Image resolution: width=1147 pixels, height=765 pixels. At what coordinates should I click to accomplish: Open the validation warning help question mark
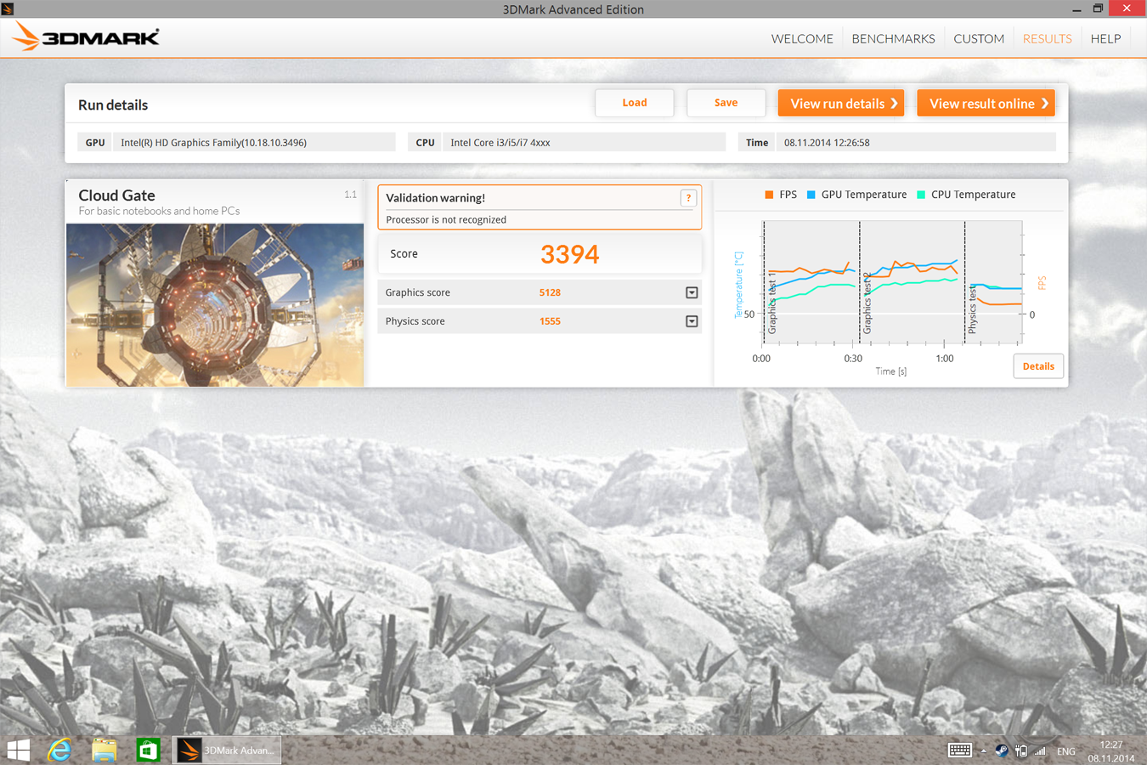click(688, 198)
